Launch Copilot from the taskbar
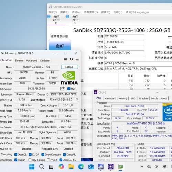Image resolution: width=172 pixels, height=172 pixels. (x=61, y=166)
